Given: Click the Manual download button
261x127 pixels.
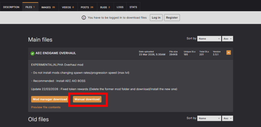Looking at the screenshot, I should [x=87, y=99].
